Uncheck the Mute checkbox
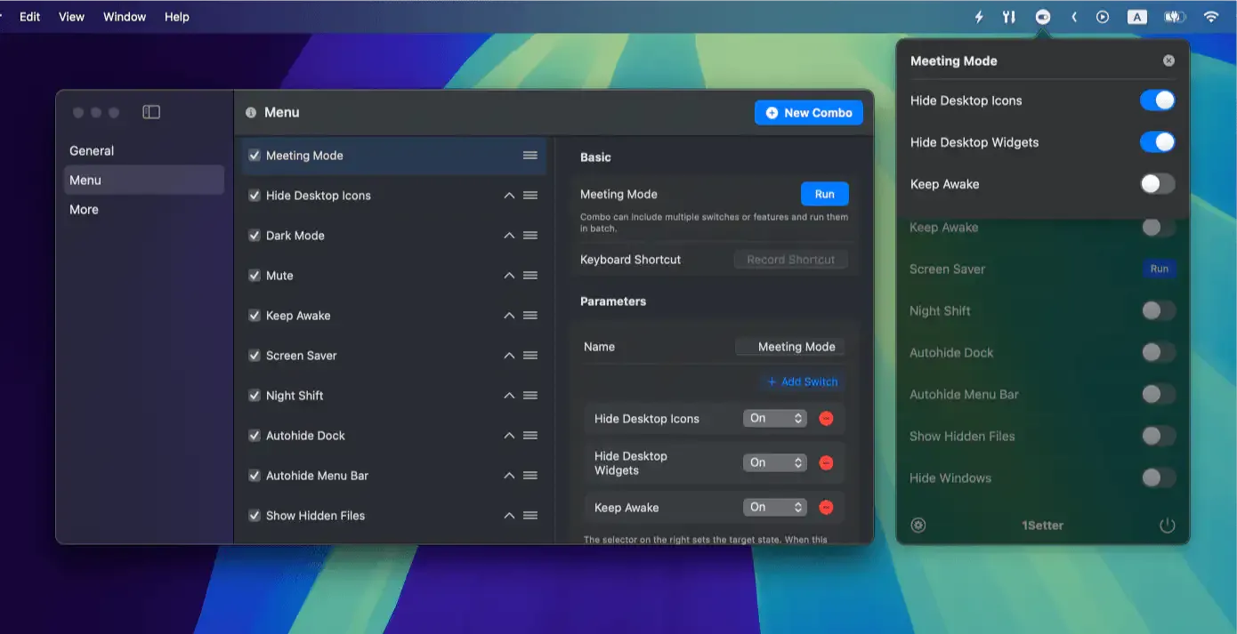Image resolution: width=1237 pixels, height=634 pixels. tap(255, 276)
